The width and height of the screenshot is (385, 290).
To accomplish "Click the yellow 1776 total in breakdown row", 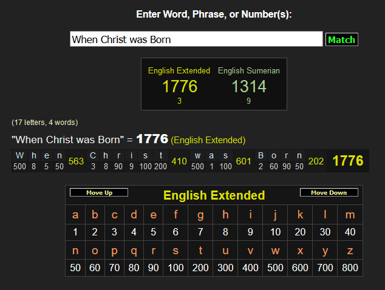I will click(348, 161).
